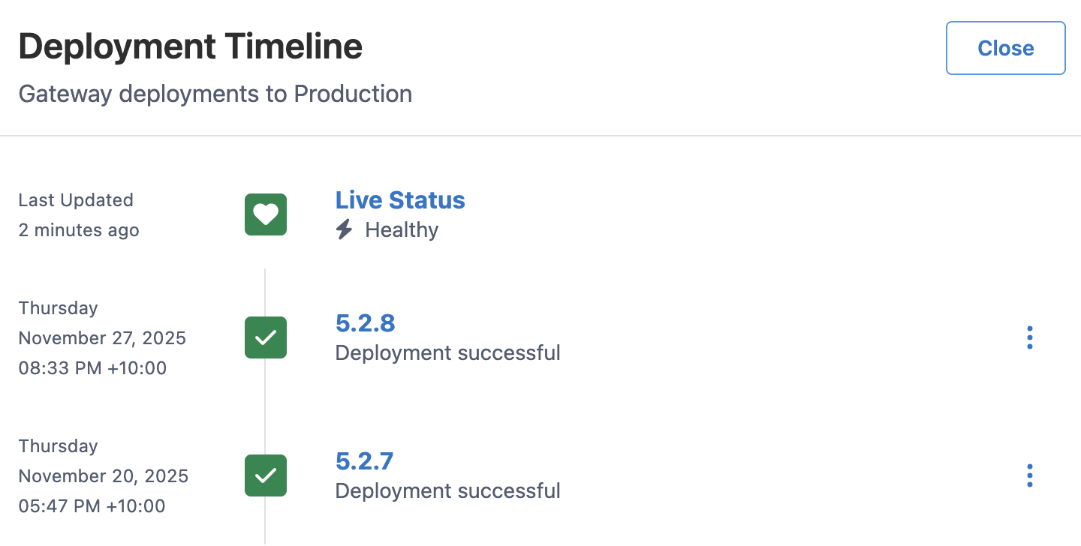The image size is (1081, 546).
Task: Click the Close button
Action: click(1005, 48)
